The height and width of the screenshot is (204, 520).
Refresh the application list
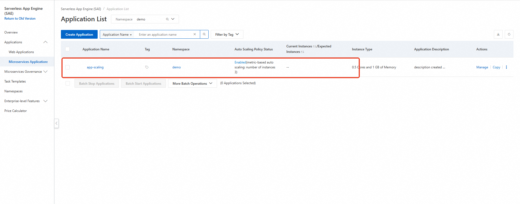(x=509, y=34)
